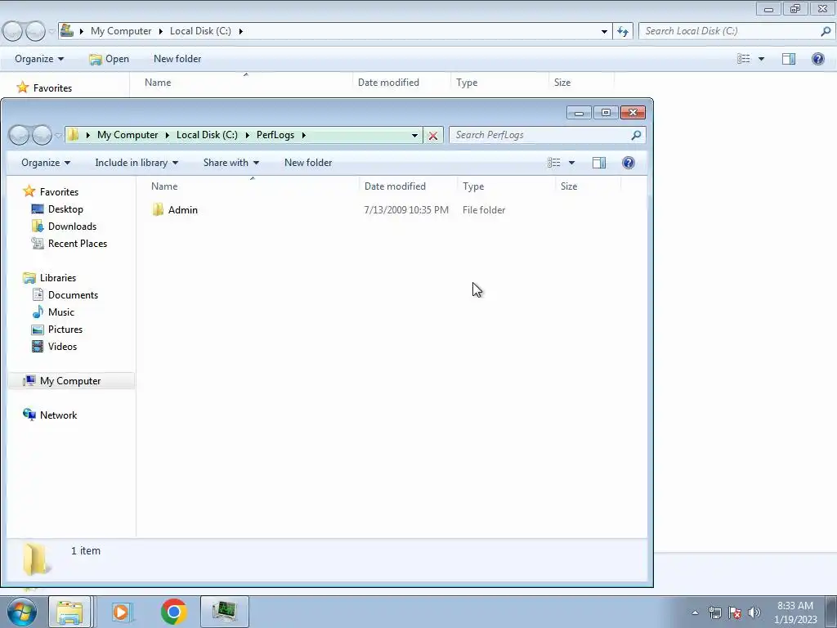837x628 pixels.
Task: Toggle the preview pane in Local Disk window
Action: point(789,59)
